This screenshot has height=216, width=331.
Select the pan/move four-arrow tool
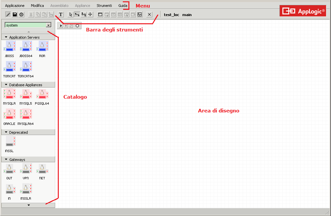(90, 14)
